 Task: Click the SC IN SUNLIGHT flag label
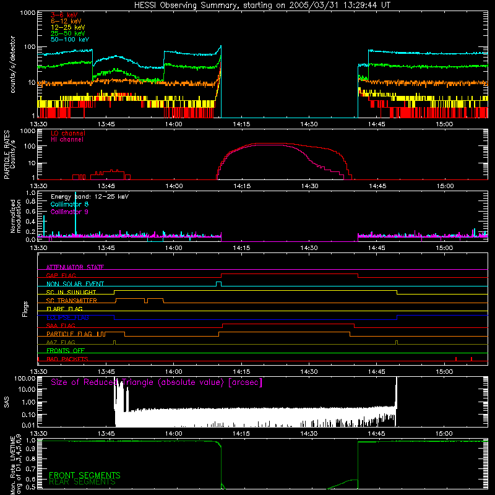71,292
